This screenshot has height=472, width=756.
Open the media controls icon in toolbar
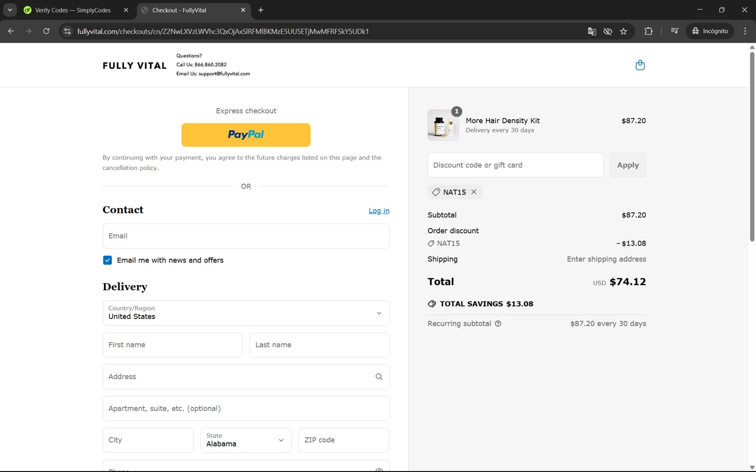tap(674, 31)
